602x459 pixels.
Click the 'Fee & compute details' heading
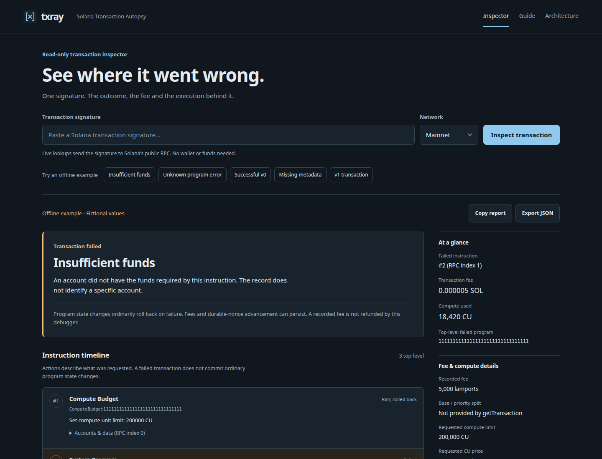(469, 366)
